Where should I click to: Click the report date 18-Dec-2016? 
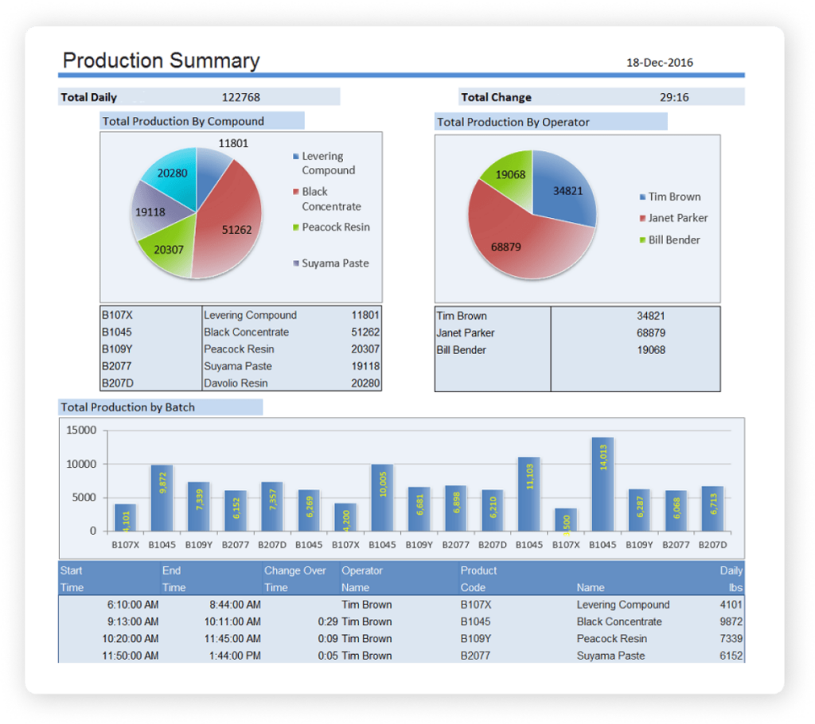point(659,62)
